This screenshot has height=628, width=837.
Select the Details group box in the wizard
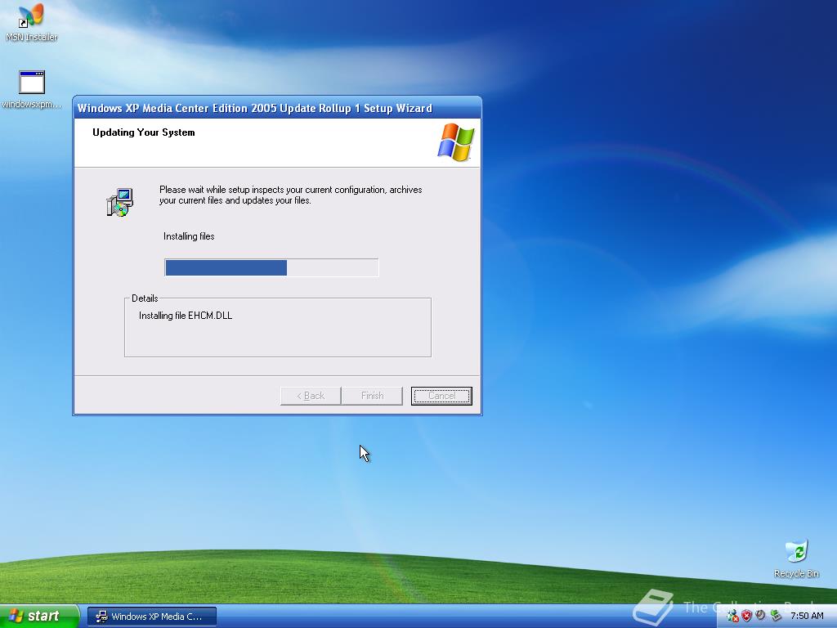[x=277, y=325]
